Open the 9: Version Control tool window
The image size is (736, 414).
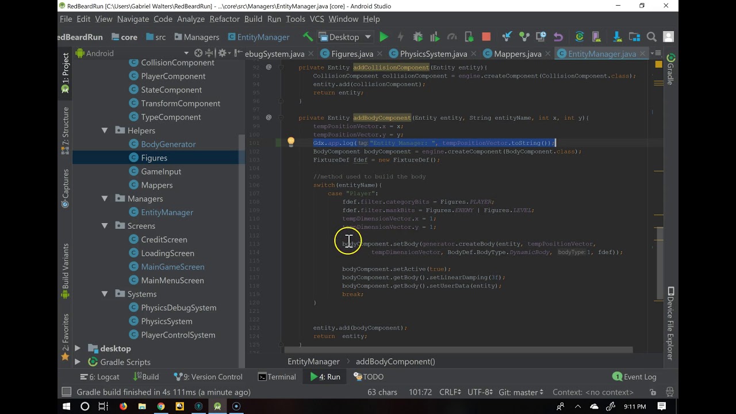208,377
